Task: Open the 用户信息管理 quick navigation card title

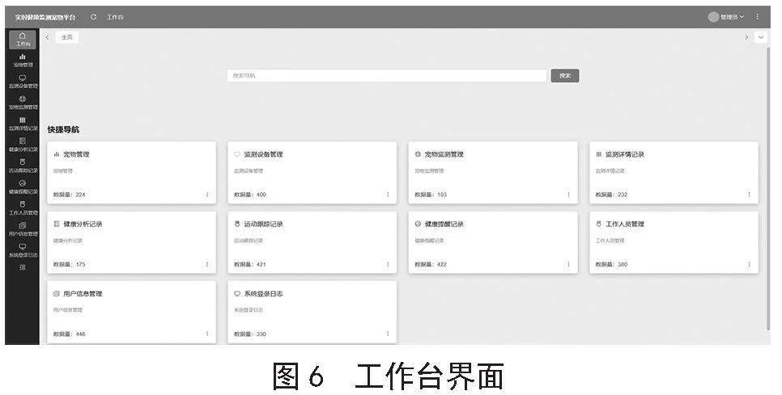Action: coord(83,293)
